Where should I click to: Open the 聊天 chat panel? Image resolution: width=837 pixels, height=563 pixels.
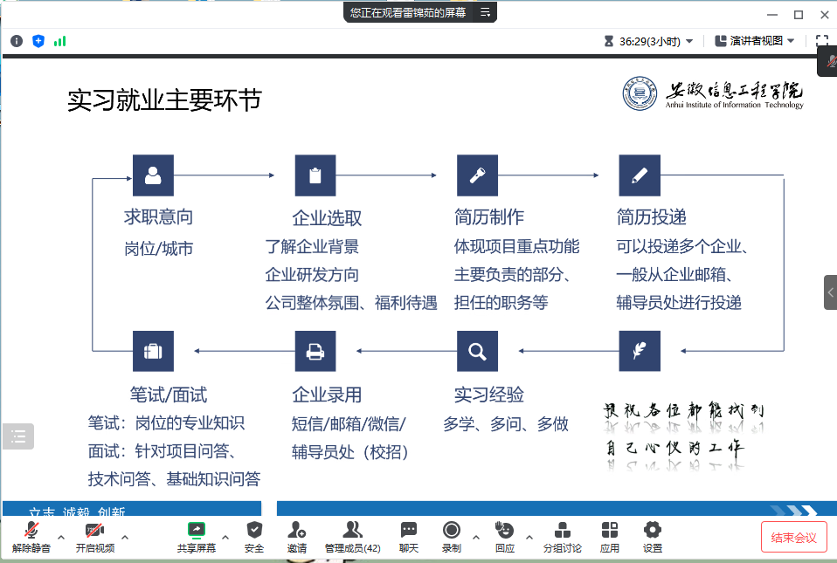point(407,534)
